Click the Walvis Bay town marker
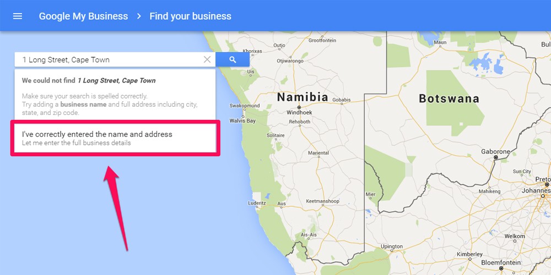 (x=243, y=117)
